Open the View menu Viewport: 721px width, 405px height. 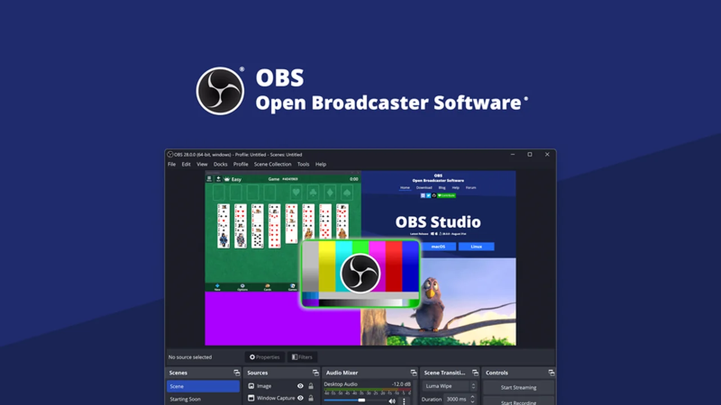tap(202, 164)
